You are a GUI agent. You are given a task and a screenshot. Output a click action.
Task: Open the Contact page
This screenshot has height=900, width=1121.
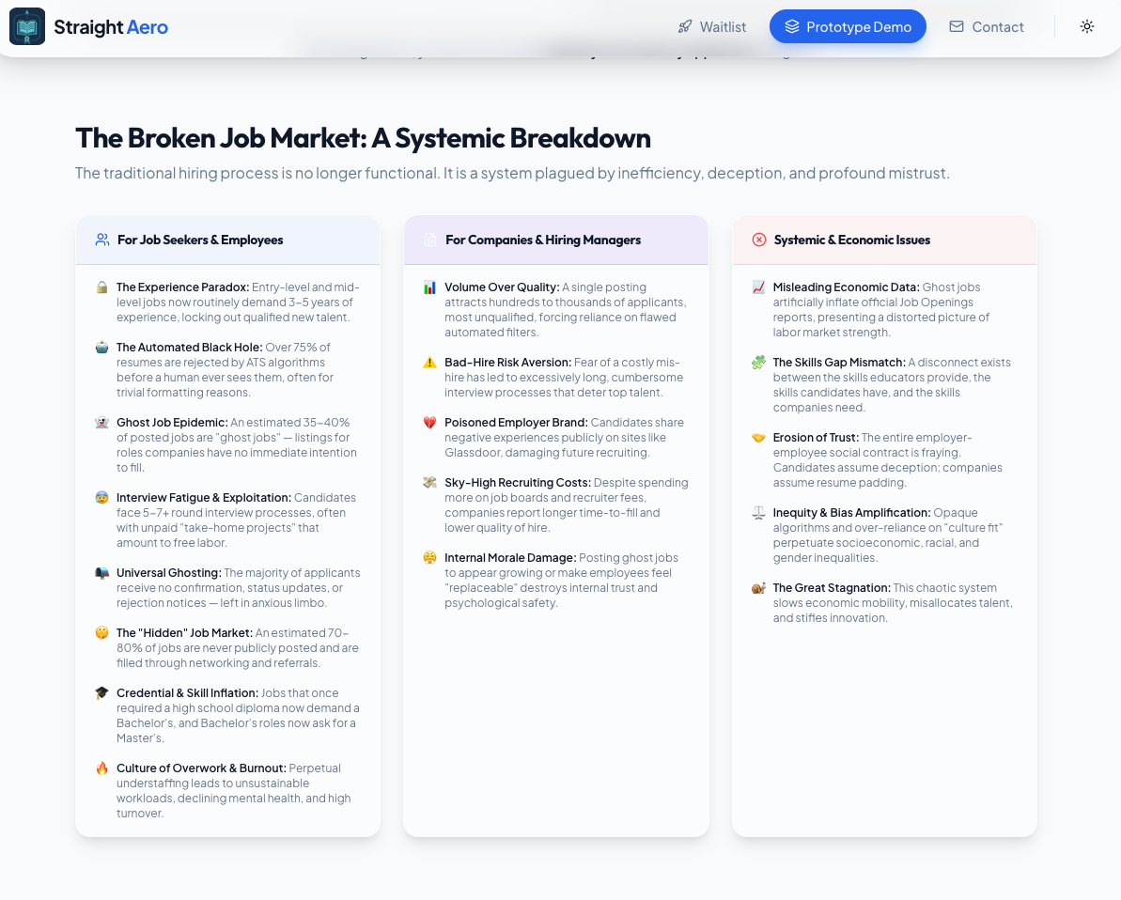[x=987, y=26]
